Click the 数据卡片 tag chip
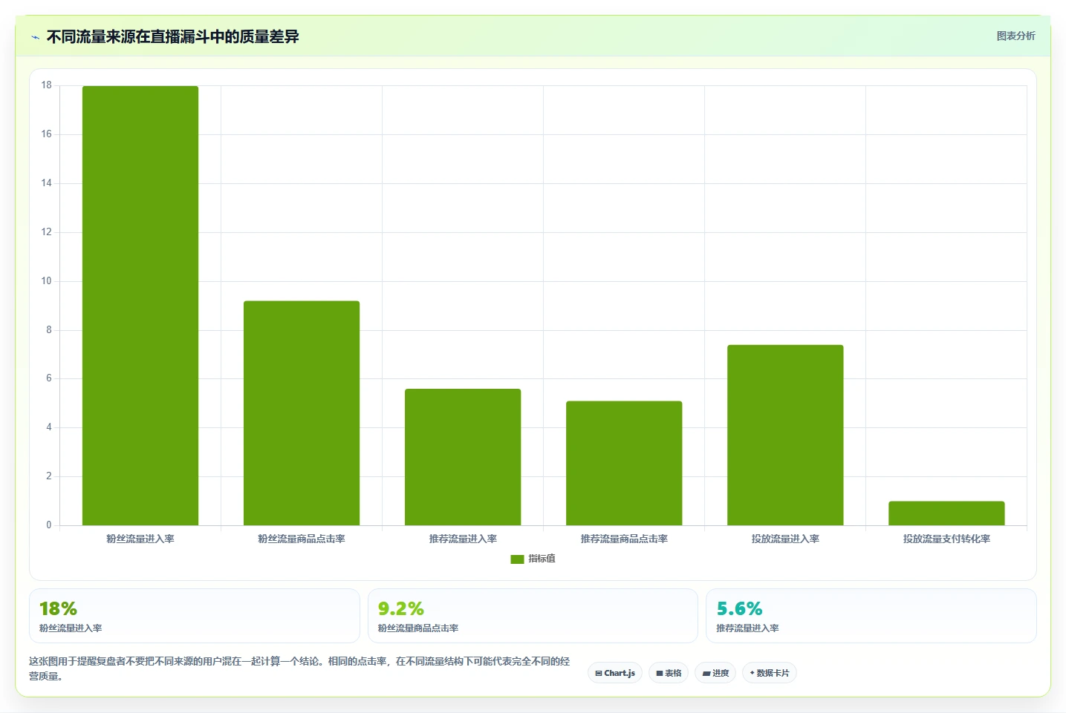Screen dimensions: 1066x713 [770, 673]
